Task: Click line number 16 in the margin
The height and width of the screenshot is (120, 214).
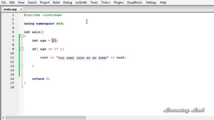Action: 12,79
